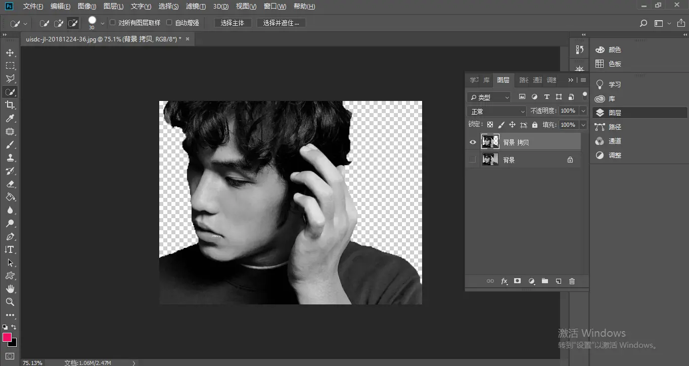Choose New Selection mode icon
689x366 pixels.
pyautogui.click(x=44, y=23)
